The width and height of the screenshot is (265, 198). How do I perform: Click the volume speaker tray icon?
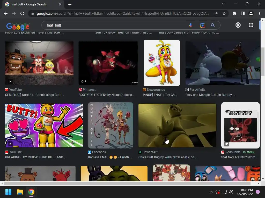coord(231,192)
